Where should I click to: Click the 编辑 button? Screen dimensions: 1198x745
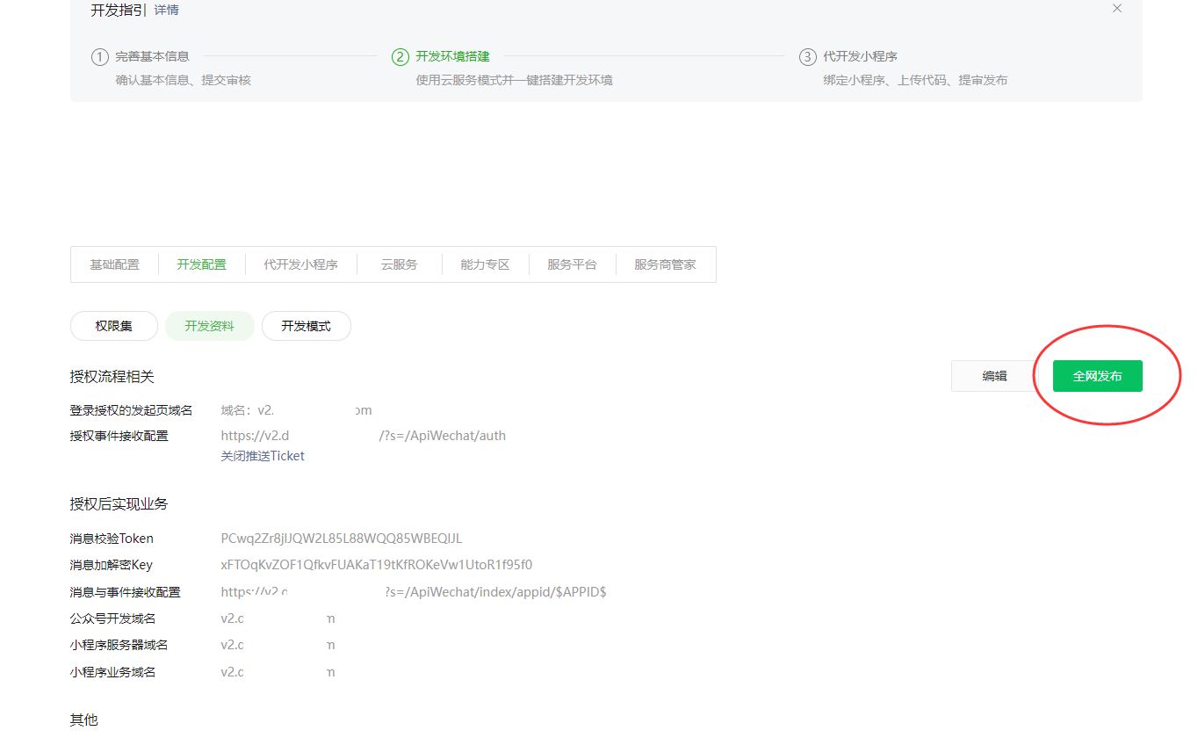[x=994, y=376]
